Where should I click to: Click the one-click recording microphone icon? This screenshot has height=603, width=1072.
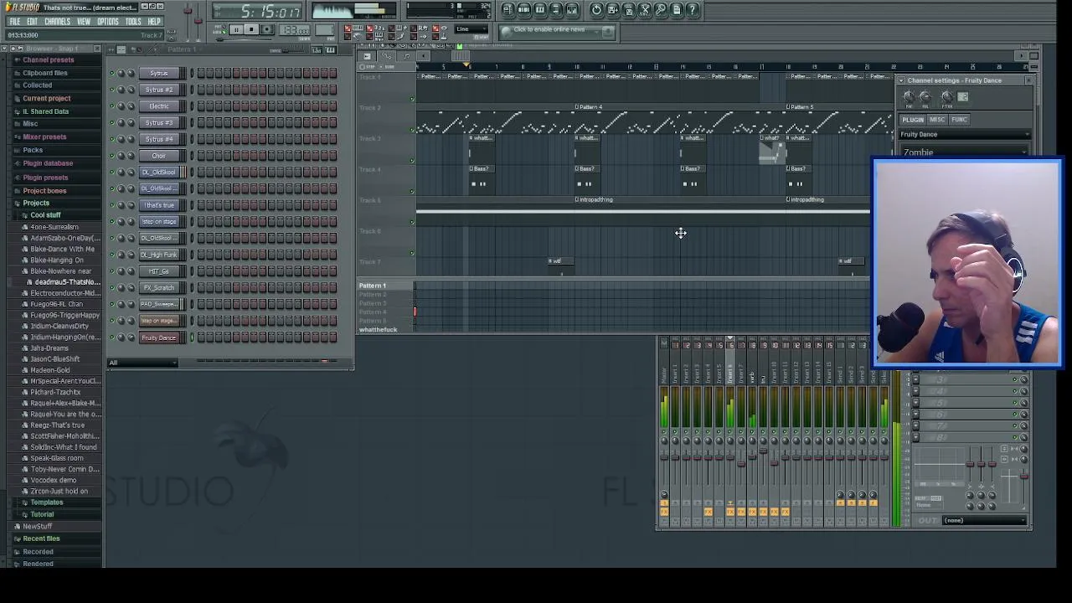[661, 9]
